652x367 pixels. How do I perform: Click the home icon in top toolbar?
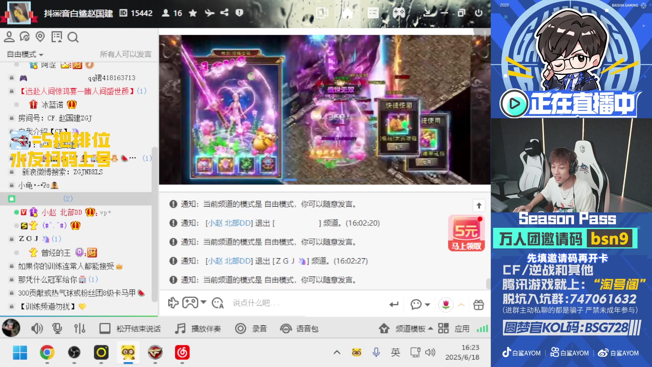click(x=347, y=13)
